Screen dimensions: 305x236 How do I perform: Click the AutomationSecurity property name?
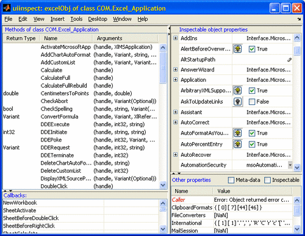pos(203,165)
